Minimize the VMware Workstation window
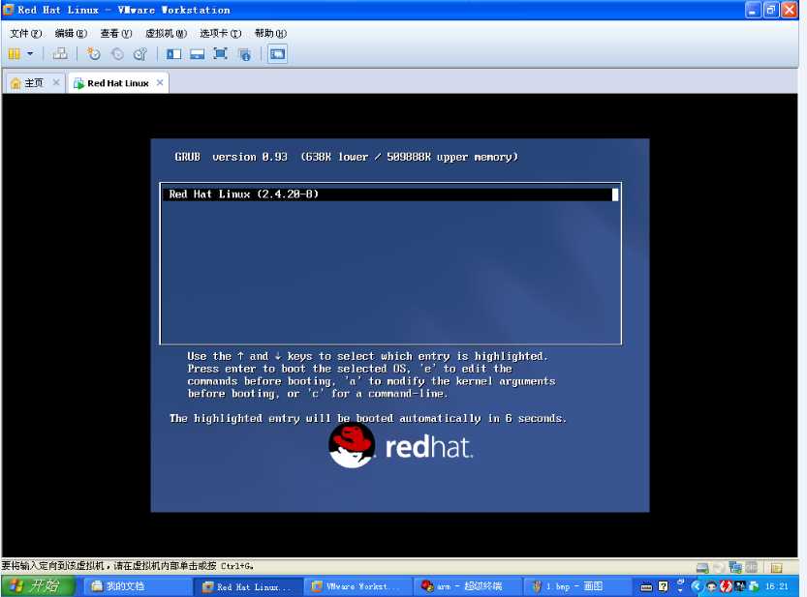 tap(753, 10)
